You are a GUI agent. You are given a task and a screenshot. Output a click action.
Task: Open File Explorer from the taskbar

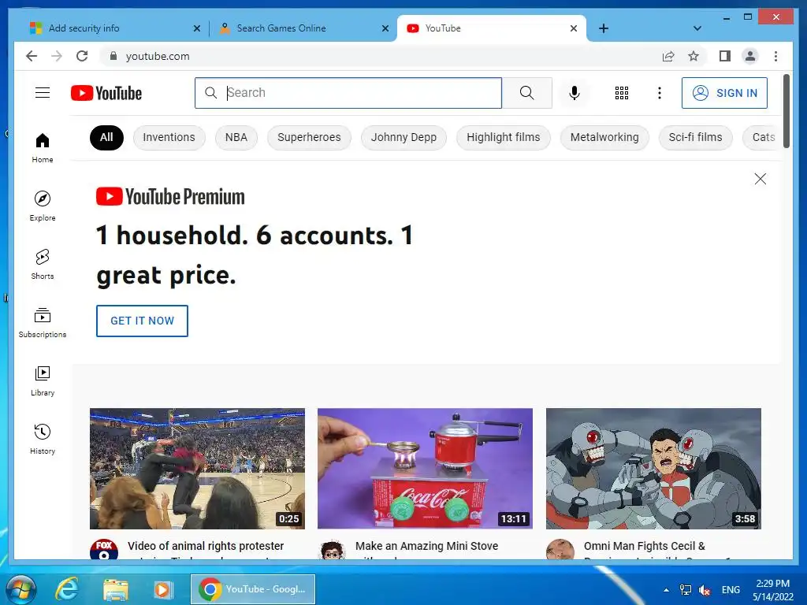(115, 589)
